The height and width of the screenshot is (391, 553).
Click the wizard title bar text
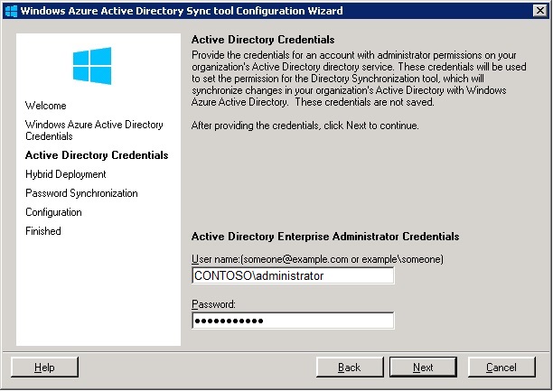(182, 11)
